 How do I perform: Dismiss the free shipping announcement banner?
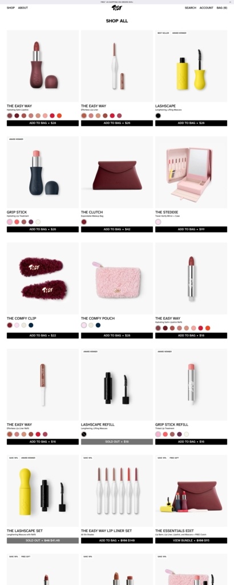click(x=230, y=2)
